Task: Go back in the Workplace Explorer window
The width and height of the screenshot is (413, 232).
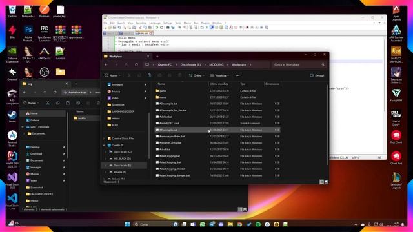Action: [x=106, y=64]
